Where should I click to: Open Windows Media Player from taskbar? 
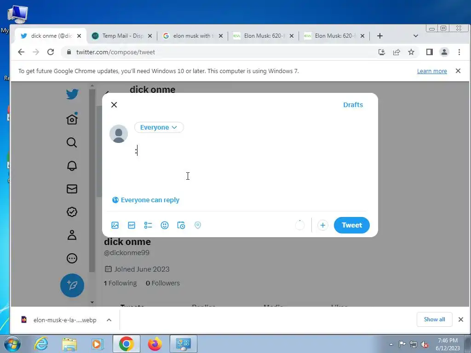click(x=98, y=344)
